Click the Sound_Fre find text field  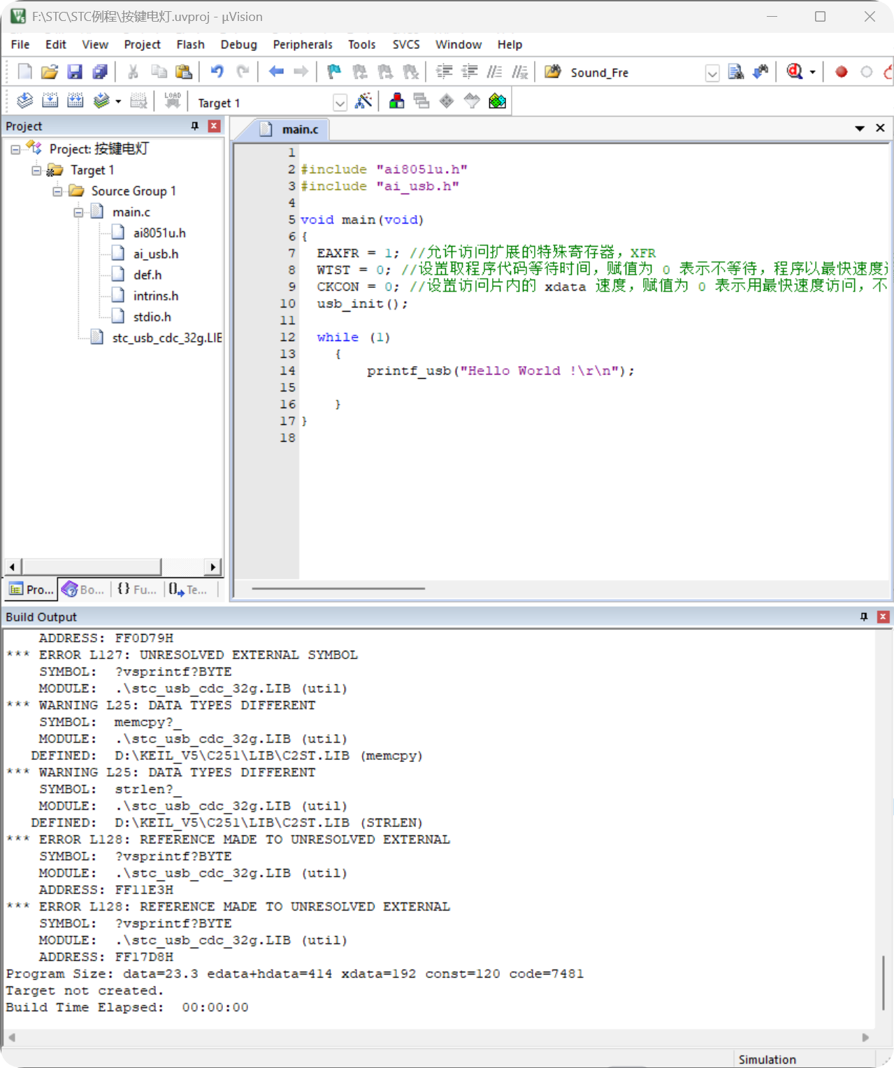[635, 73]
